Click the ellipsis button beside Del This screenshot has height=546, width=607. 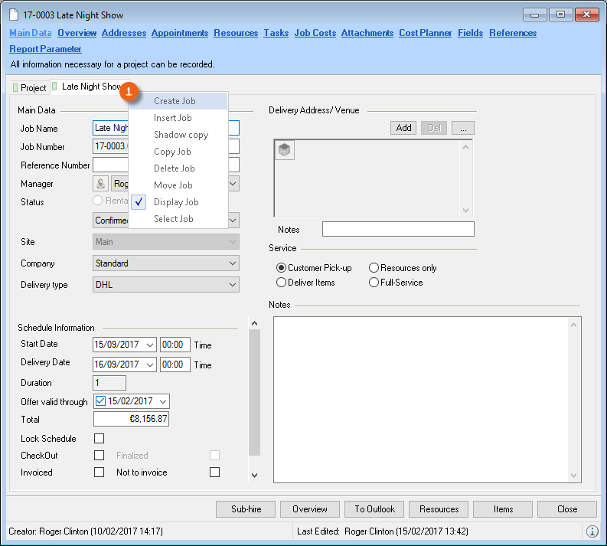pyautogui.click(x=462, y=128)
